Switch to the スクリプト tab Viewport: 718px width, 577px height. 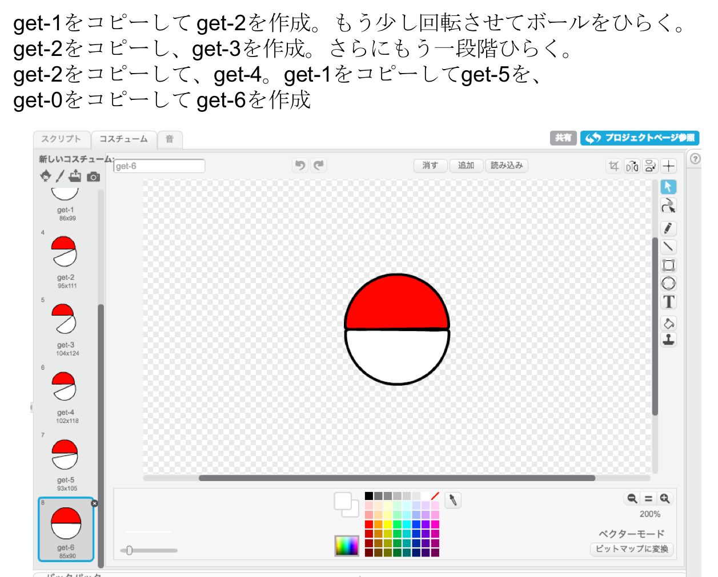[x=61, y=139]
